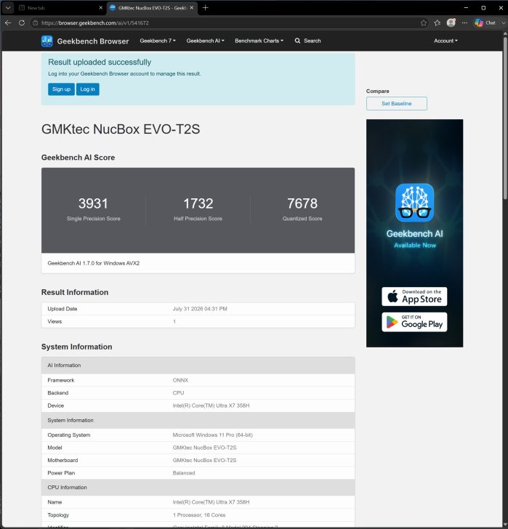
Task: Open the Account dropdown
Action: (445, 41)
